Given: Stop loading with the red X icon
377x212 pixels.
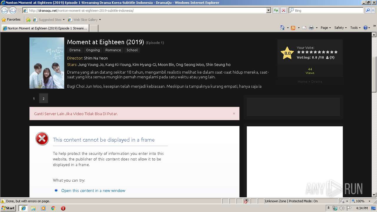Looking at the screenshot, I should (283, 10).
